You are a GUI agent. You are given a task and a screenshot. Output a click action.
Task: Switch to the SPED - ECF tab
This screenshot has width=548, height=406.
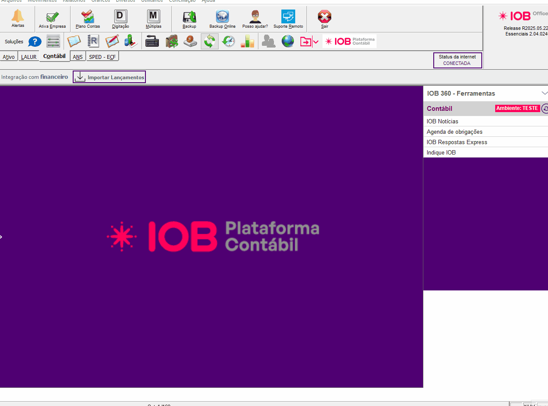pyautogui.click(x=102, y=57)
